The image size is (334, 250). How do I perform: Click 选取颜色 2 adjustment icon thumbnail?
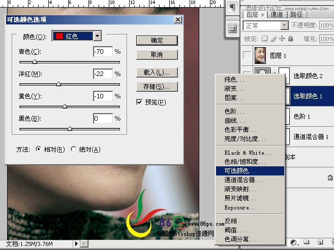262,71
